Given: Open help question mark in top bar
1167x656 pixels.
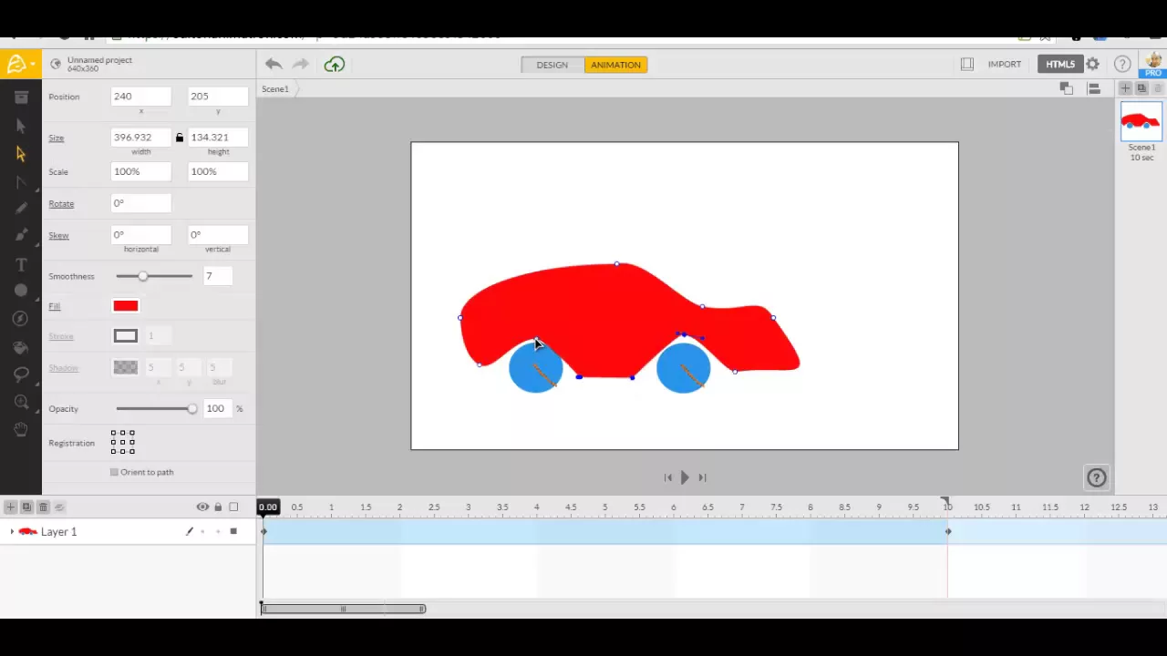Looking at the screenshot, I should [x=1122, y=64].
